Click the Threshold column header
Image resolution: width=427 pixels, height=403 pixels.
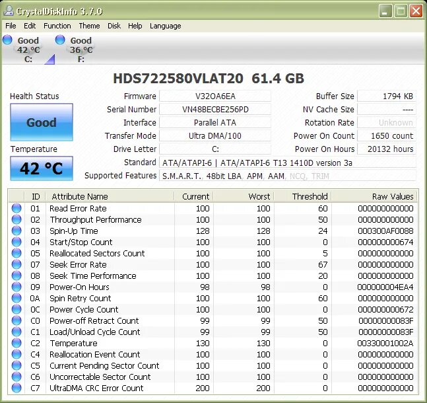point(303,196)
